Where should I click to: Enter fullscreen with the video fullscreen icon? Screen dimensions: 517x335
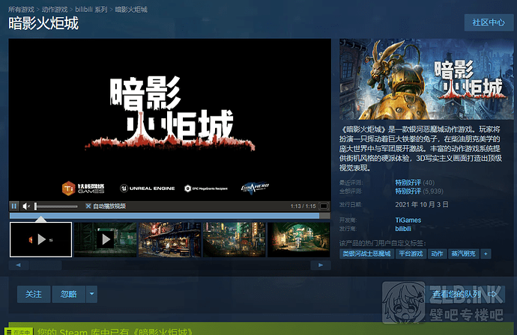pos(324,206)
